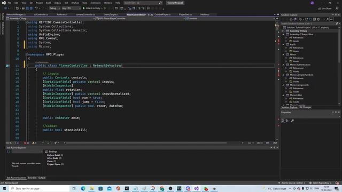The width and height of the screenshot is (342, 192).
Task: Click Solution Explorer properties wrench icon
Action: click(x=328, y=19)
